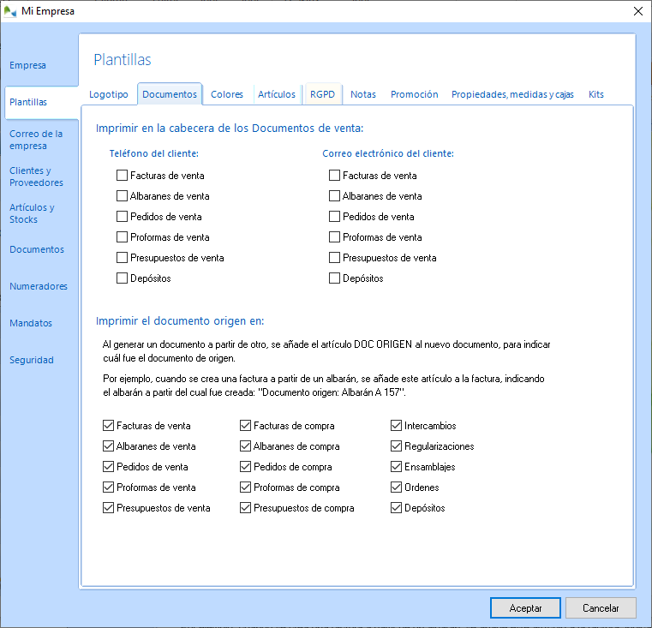Click the Cancelar button

point(601,607)
